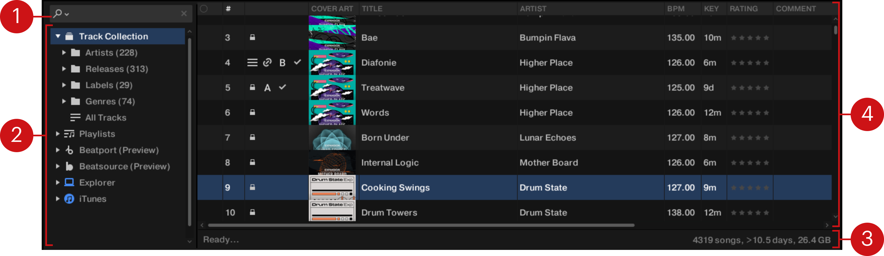This screenshot has width=884, height=256.
Task: Click deck B indicator on Diafonie row
Action: (282, 63)
